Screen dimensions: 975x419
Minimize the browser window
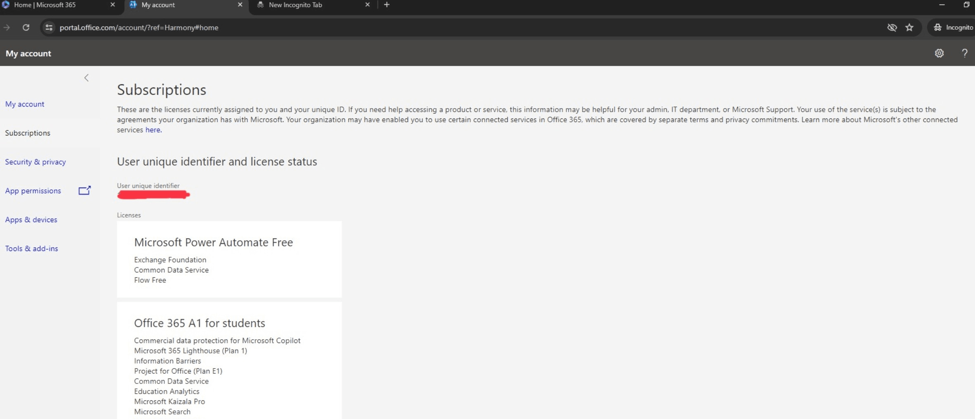coord(942,5)
